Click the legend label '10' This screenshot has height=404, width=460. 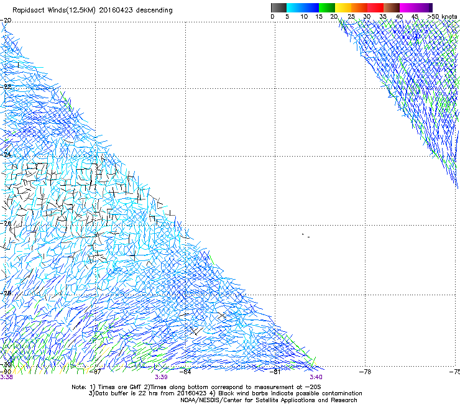(304, 17)
